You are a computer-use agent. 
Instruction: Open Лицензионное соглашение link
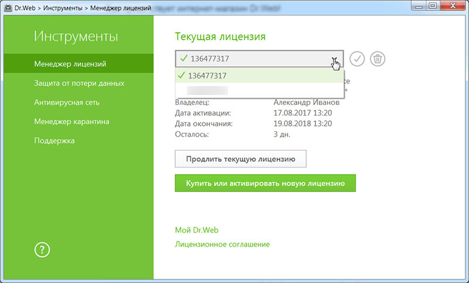pos(222,244)
